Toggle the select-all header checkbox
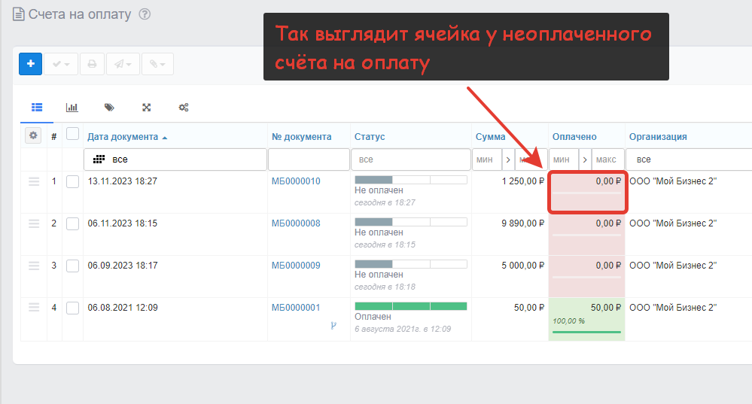This screenshot has width=752, height=404. (72, 134)
